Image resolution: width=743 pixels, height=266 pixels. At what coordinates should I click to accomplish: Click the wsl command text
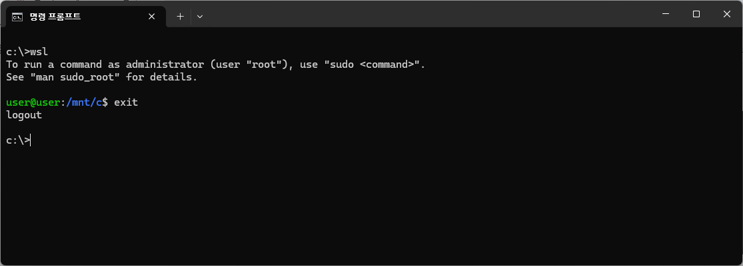click(39, 51)
